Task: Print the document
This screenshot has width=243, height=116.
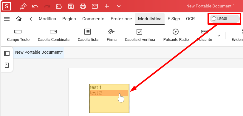Action: (83, 6)
